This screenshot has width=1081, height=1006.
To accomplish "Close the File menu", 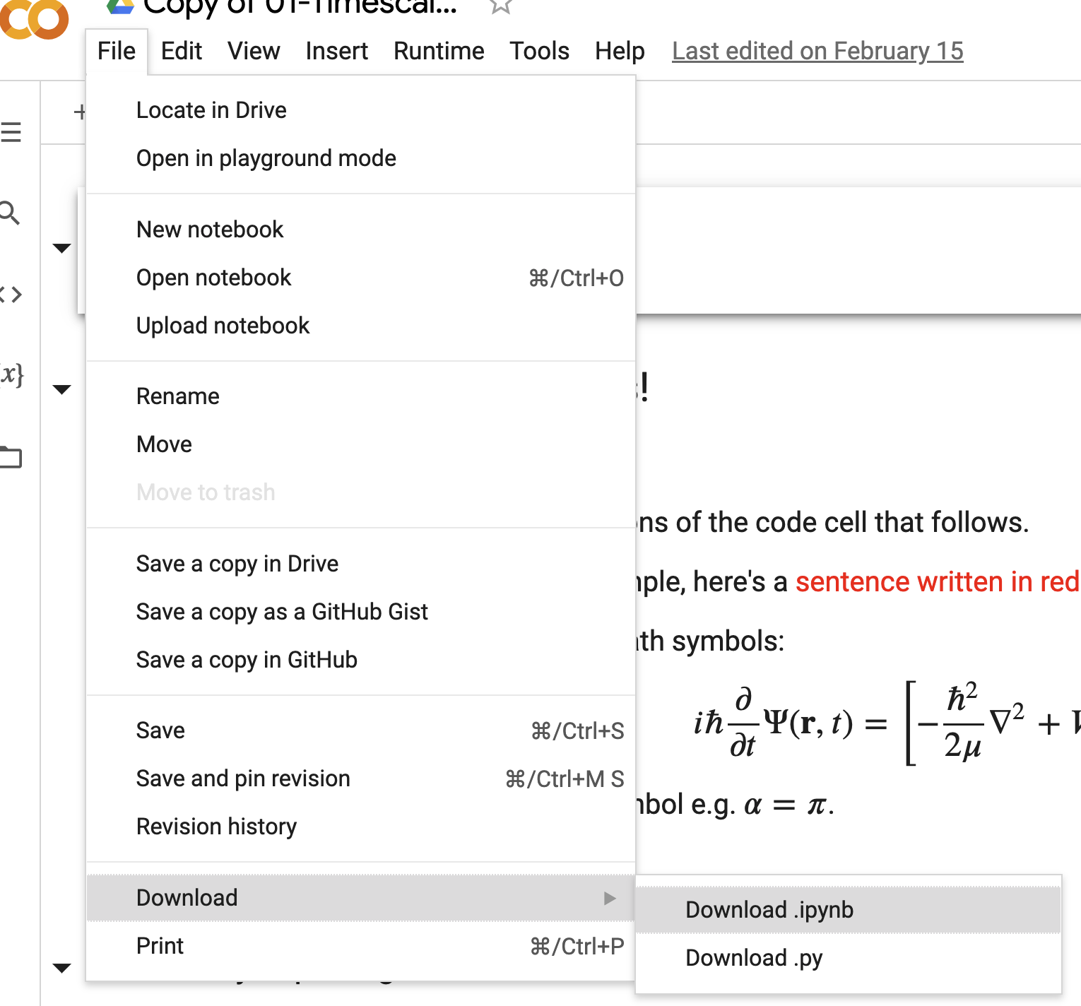I will (117, 52).
